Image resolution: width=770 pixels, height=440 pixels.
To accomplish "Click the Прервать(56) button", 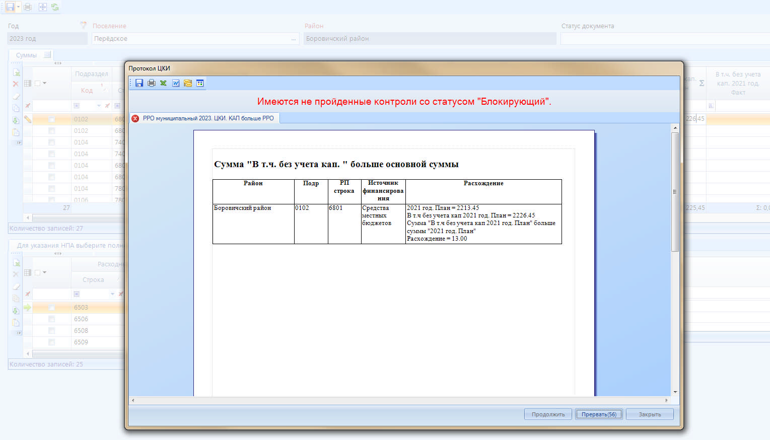I will point(599,414).
